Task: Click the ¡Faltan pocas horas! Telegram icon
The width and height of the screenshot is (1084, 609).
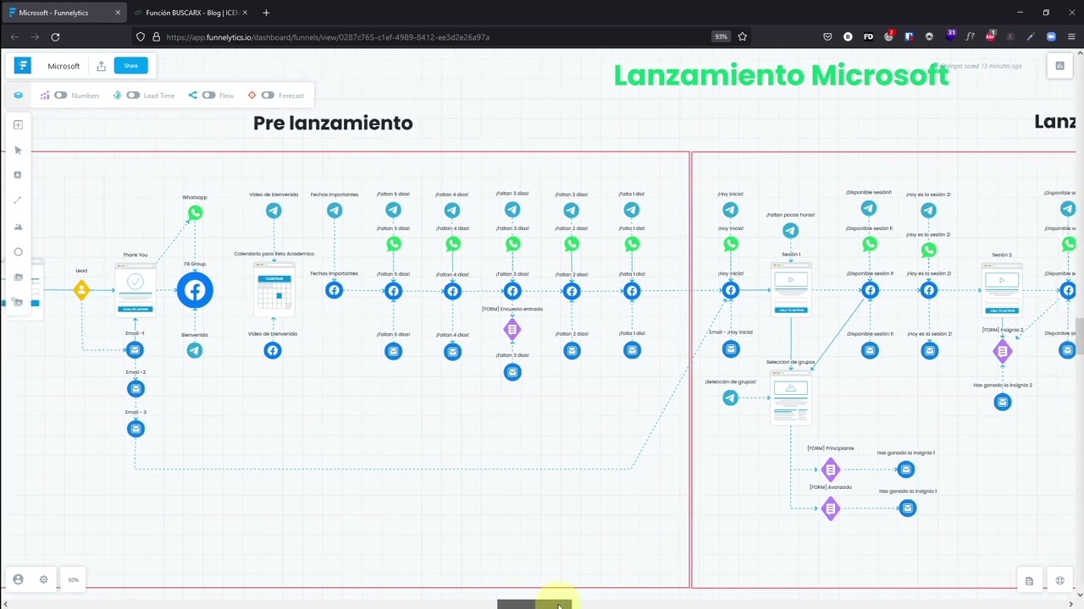Action: click(790, 230)
